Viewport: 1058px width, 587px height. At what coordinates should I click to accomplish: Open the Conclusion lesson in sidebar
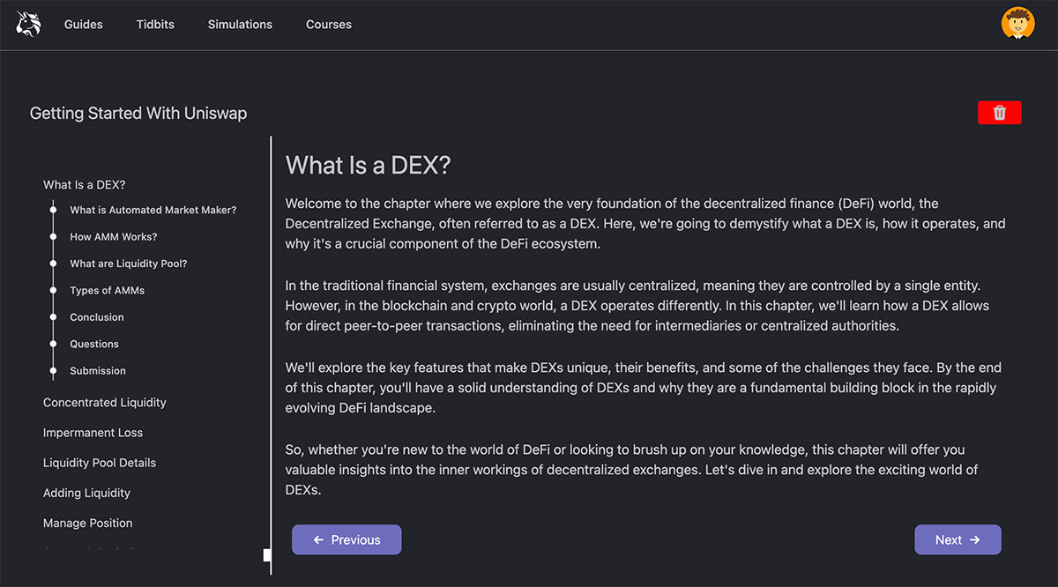coord(97,317)
